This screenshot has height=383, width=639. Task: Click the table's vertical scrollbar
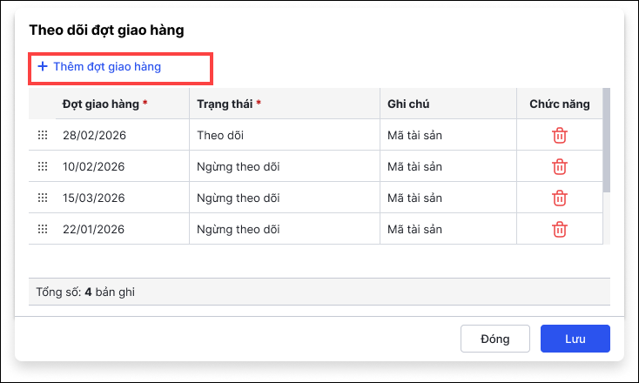tap(606, 139)
